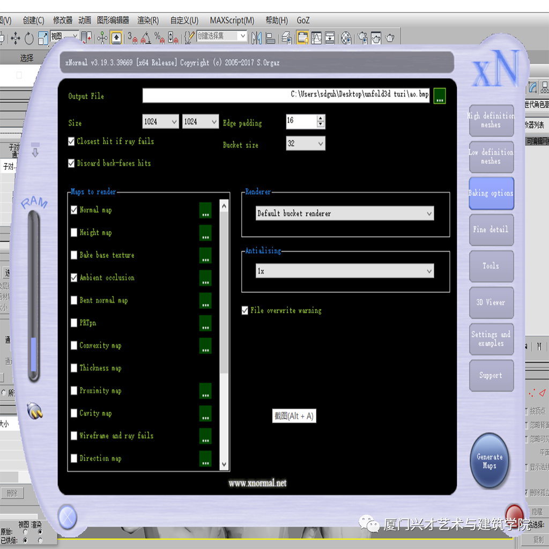
Task: Open the reference coordinate view dropdown
Action: 64,36
